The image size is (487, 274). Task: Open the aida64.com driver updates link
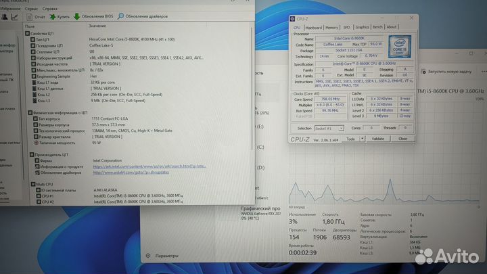tap(131, 172)
